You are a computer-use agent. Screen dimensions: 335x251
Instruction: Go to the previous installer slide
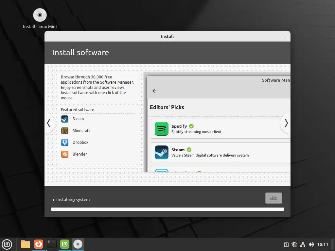click(49, 123)
